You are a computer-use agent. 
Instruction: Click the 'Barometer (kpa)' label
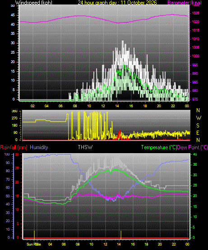point(185,3)
